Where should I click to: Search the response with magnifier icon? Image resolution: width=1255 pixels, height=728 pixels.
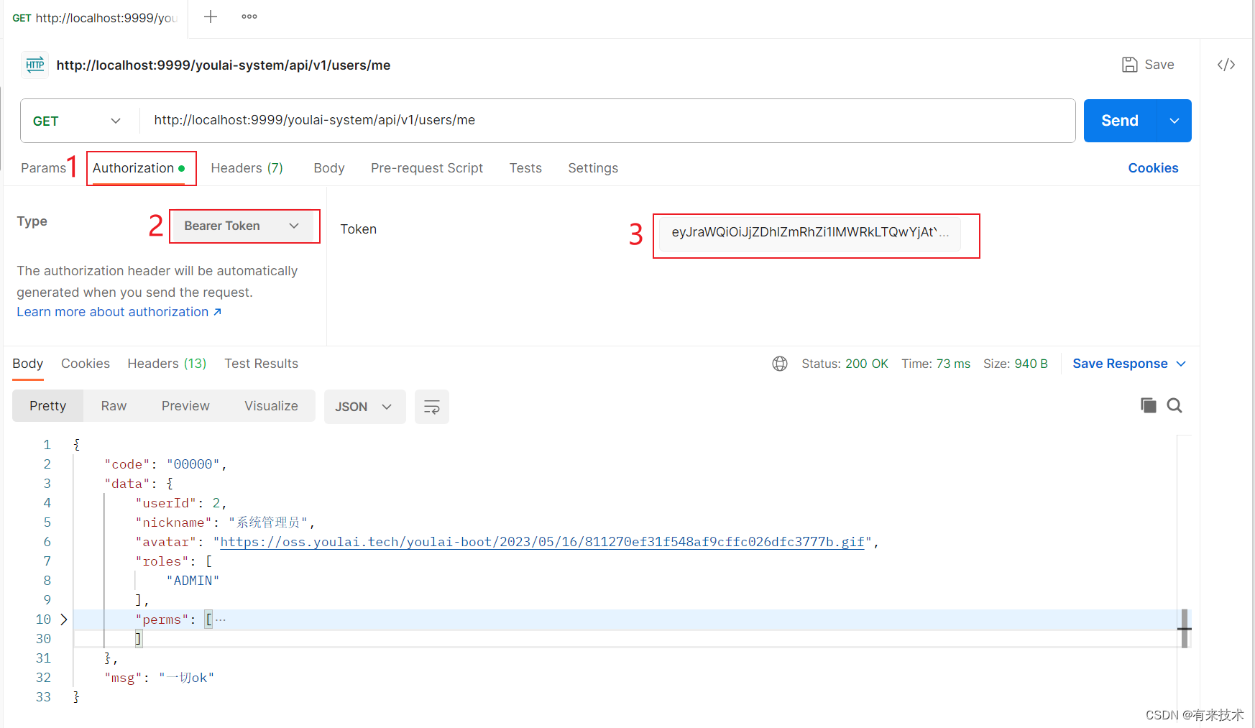(1174, 405)
